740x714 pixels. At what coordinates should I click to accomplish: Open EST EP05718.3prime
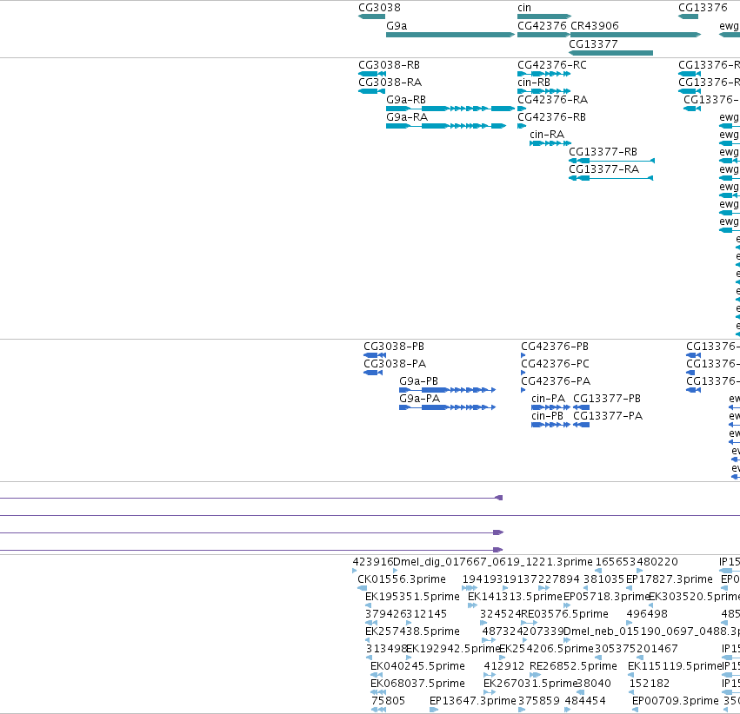[x=606, y=597]
